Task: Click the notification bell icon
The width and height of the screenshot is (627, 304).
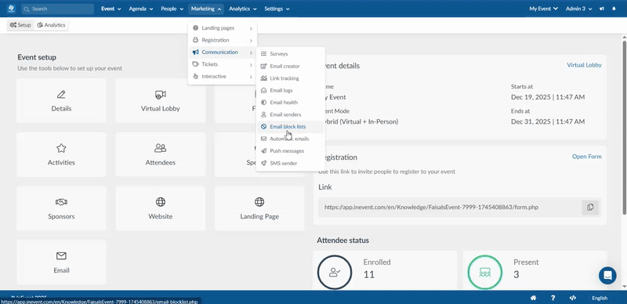Action: [x=614, y=9]
